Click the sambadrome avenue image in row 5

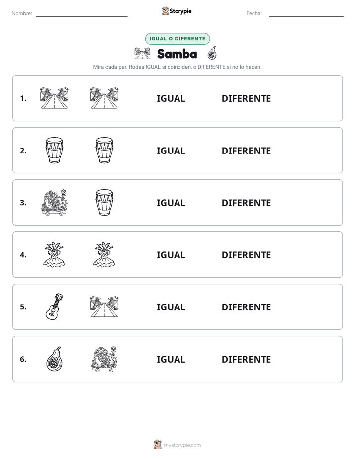tap(104, 307)
